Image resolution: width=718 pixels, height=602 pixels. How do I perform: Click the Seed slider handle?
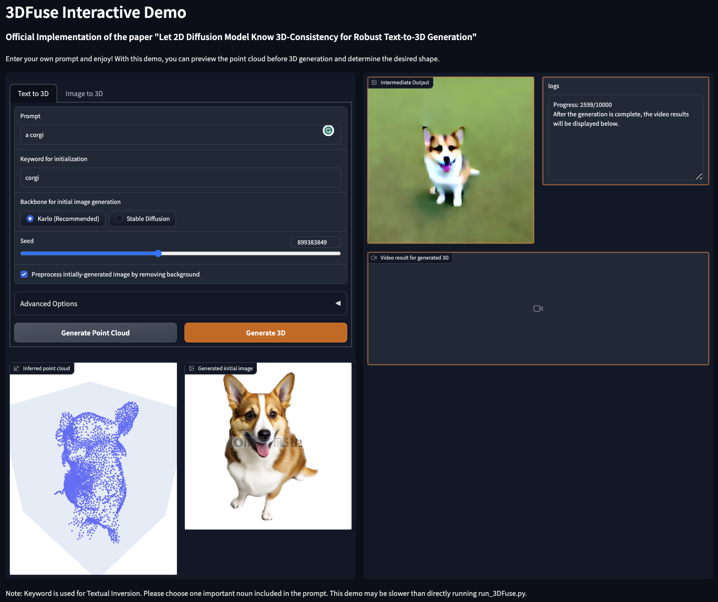pyautogui.click(x=158, y=253)
